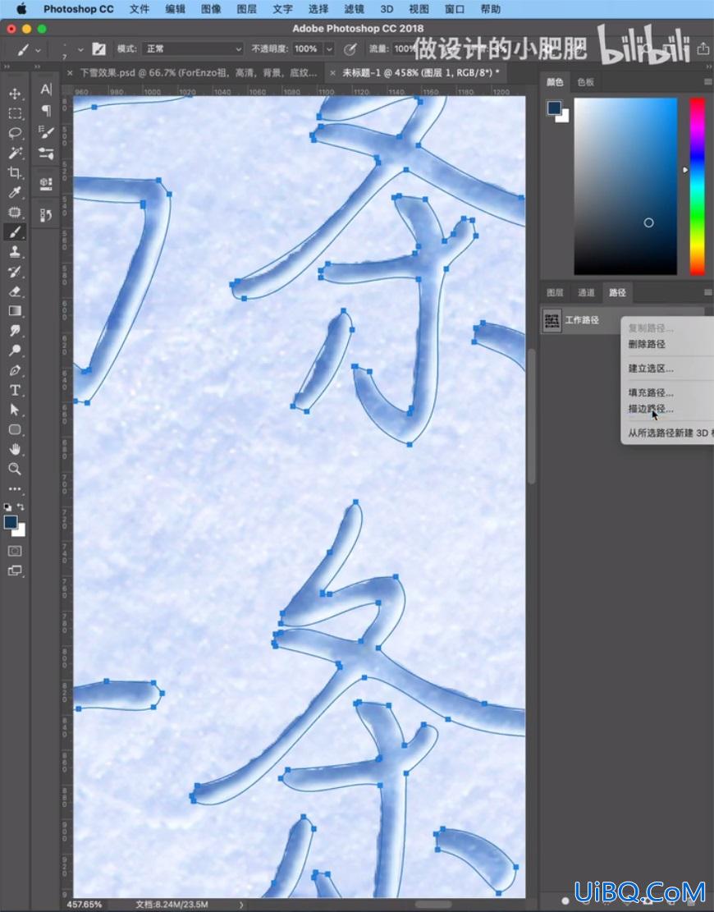Open the brush preset picker arrow
The height and width of the screenshot is (912, 714).
click(x=80, y=49)
